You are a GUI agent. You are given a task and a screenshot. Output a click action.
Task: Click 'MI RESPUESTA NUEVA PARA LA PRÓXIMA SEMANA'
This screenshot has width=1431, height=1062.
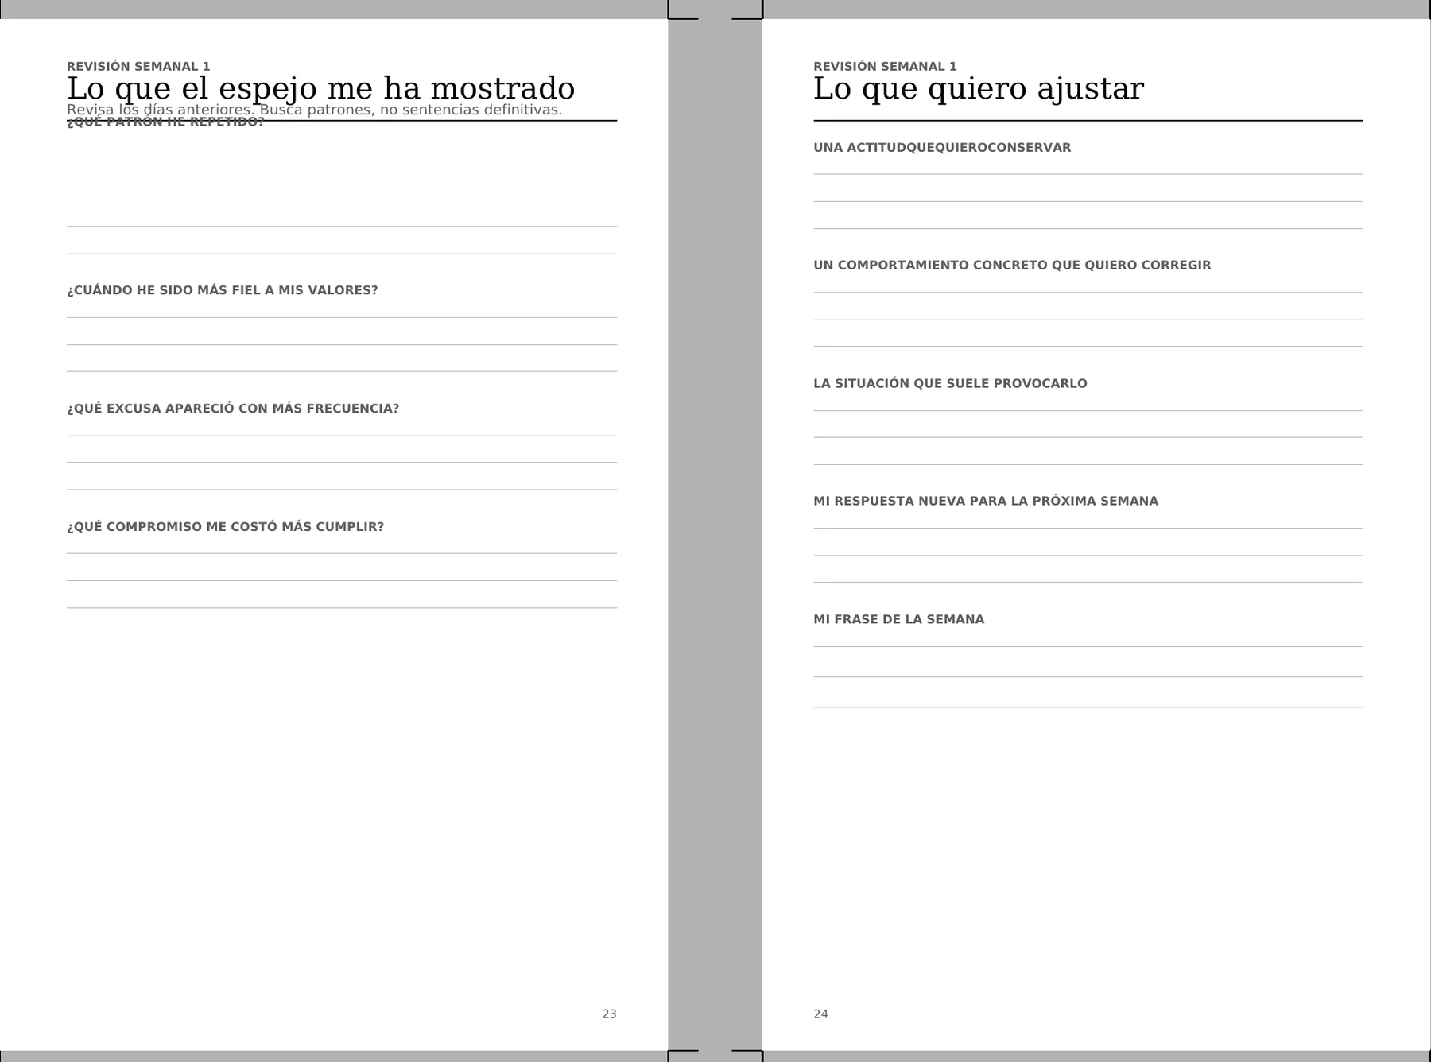coord(986,502)
